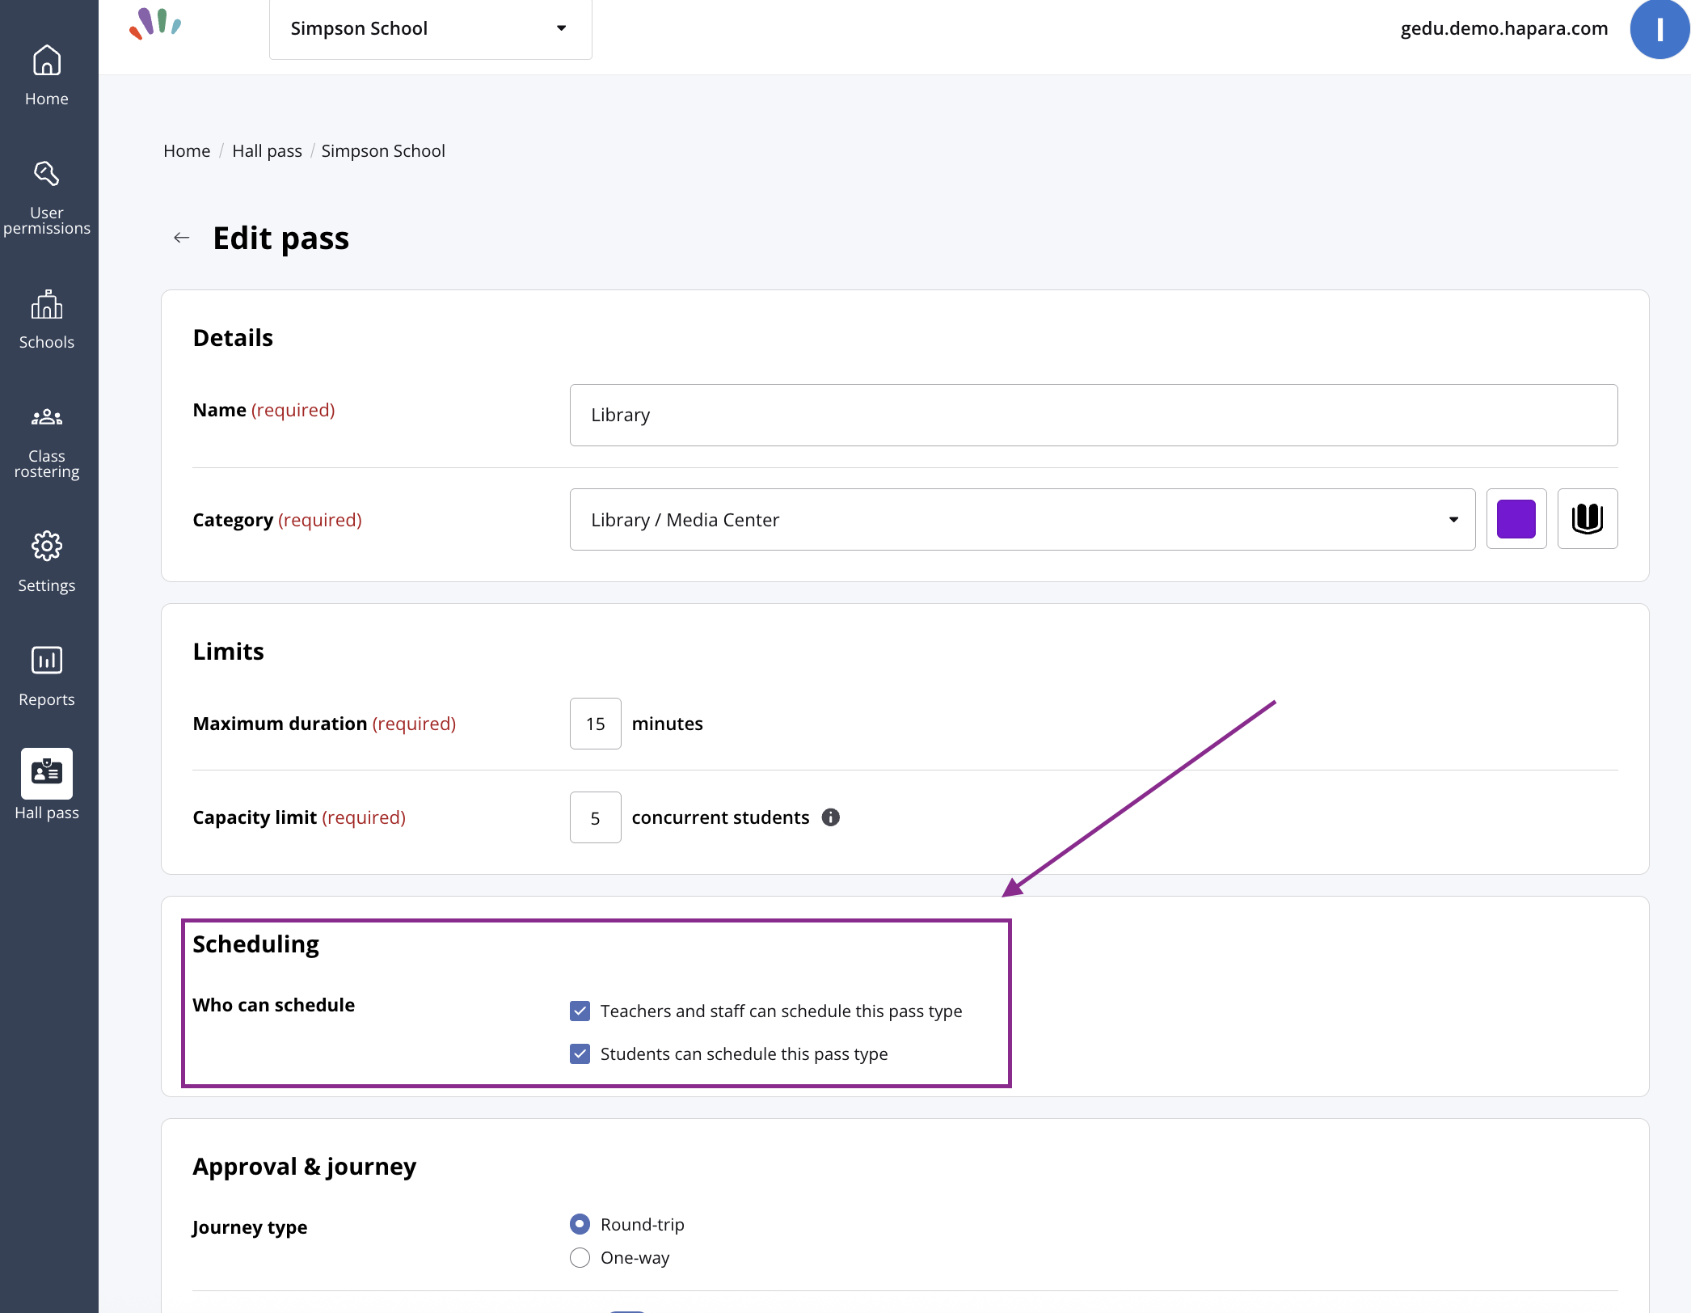Image resolution: width=1691 pixels, height=1313 pixels.
Task: Go to Hall pass breadcrumb link
Action: click(x=267, y=151)
